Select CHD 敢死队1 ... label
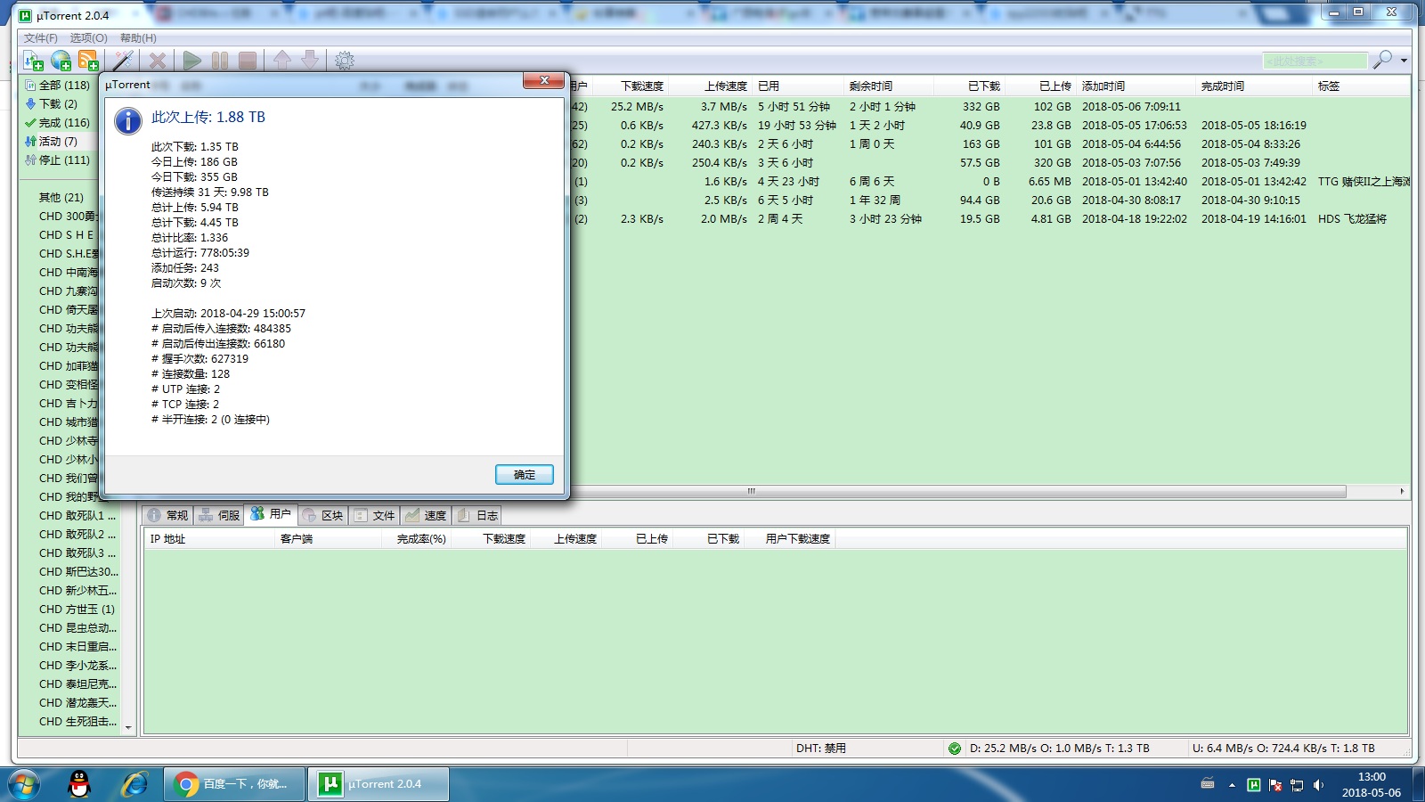Screen dimensions: 1425x802 (x=77, y=516)
